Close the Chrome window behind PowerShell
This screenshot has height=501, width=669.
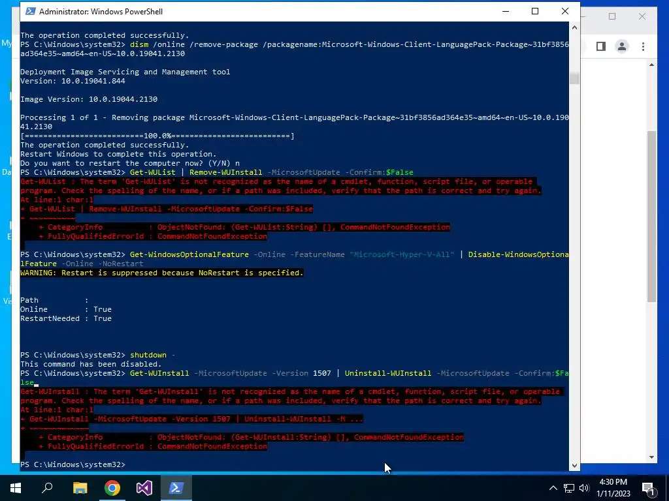pyautogui.click(x=642, y=16)
